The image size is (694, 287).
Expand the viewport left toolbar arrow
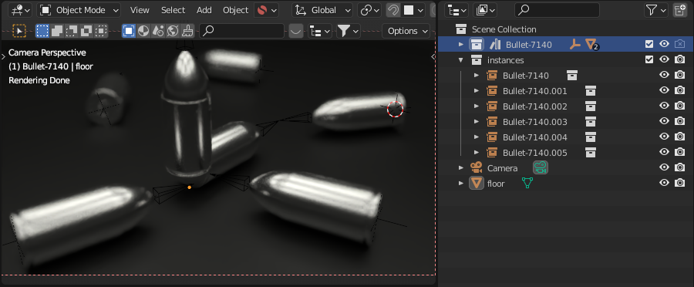pyautogui.click(x=4, y=56)
